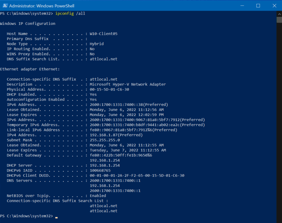
Task: Click the PowerShell icon in title bar
Action: pyautogui.click(x=5, y=6)
